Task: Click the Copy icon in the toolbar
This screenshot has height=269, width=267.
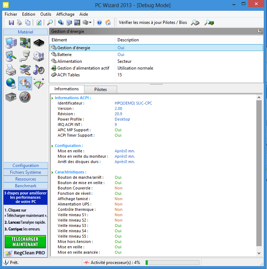Action: pos(28,22)
